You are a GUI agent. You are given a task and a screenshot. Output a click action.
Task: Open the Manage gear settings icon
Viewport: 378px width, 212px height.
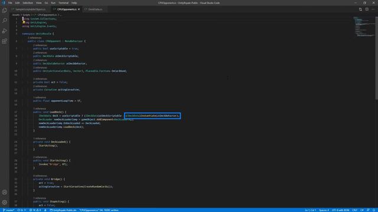tap(4, 203)
